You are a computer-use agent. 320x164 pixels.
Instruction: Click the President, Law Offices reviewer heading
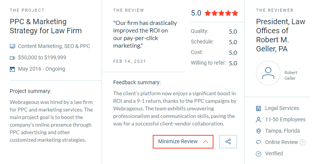[x=281, y=35]
